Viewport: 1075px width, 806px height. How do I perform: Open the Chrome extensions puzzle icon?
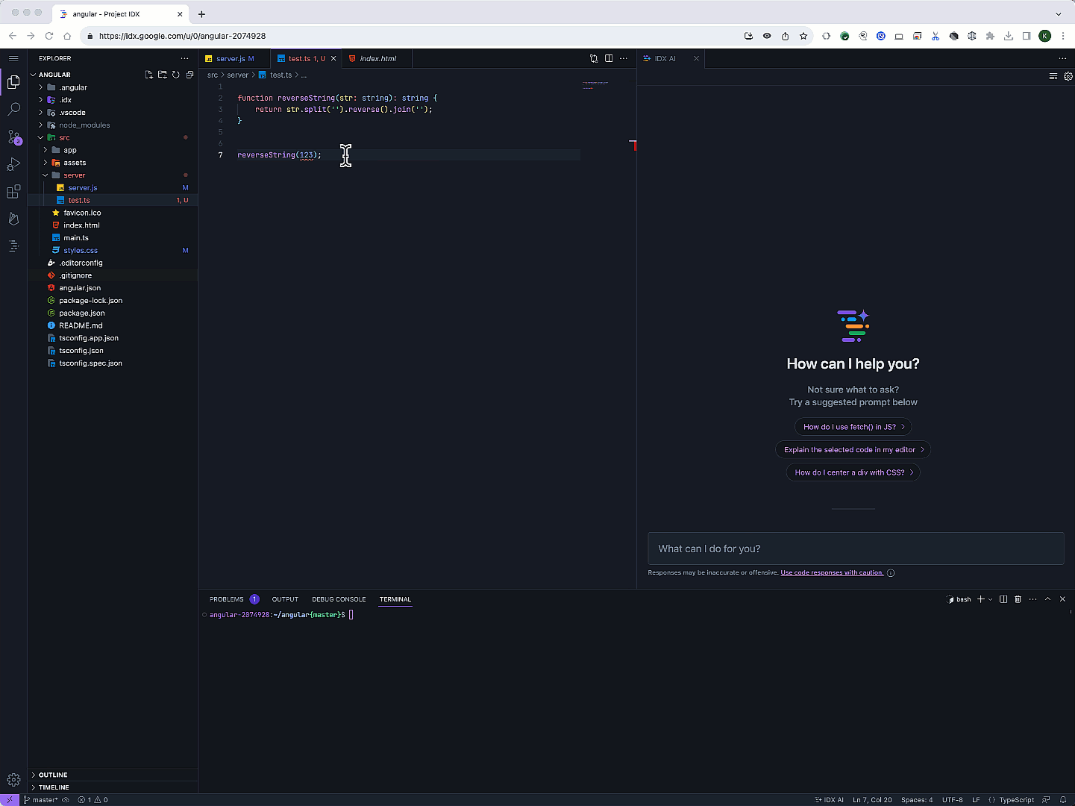tap(990, 36)
